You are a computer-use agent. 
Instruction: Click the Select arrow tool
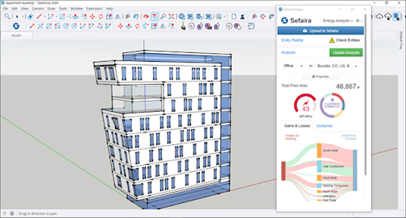point(17,17)
